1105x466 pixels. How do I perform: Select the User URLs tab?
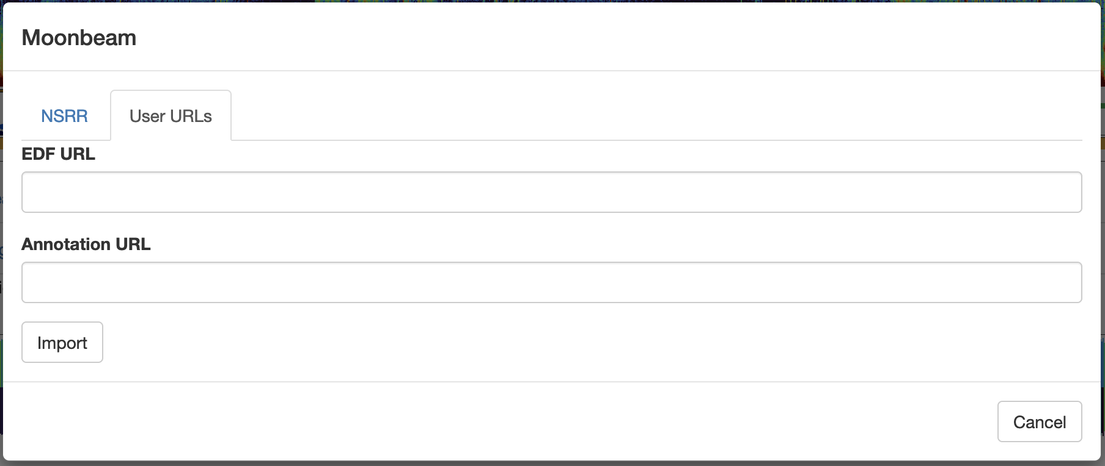click(171, 116)
